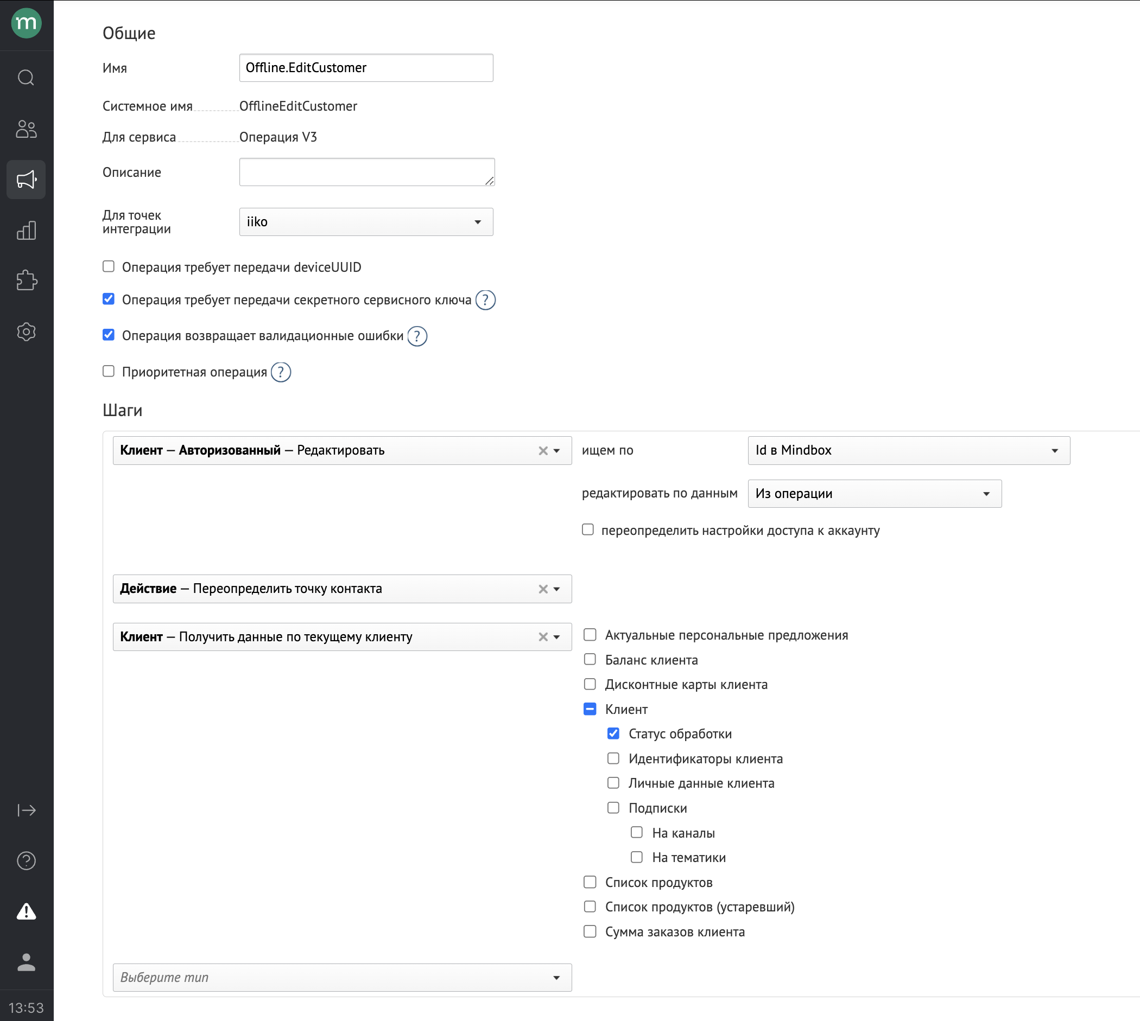Enable 'Приоритетная операция' checkbox

[109, 372]
